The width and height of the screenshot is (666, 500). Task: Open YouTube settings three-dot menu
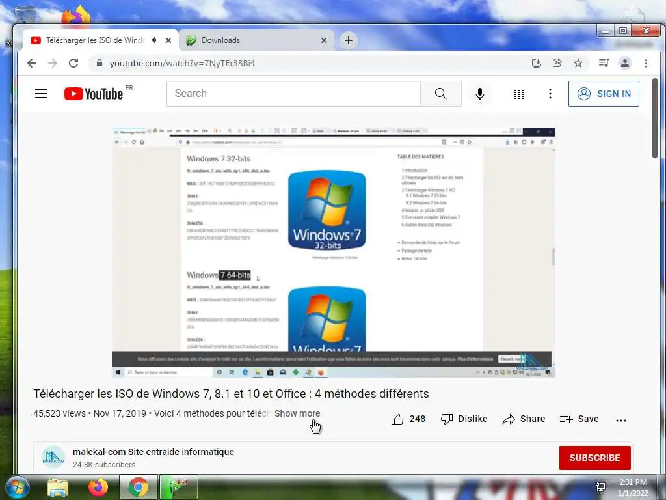(x=550, y=94)
